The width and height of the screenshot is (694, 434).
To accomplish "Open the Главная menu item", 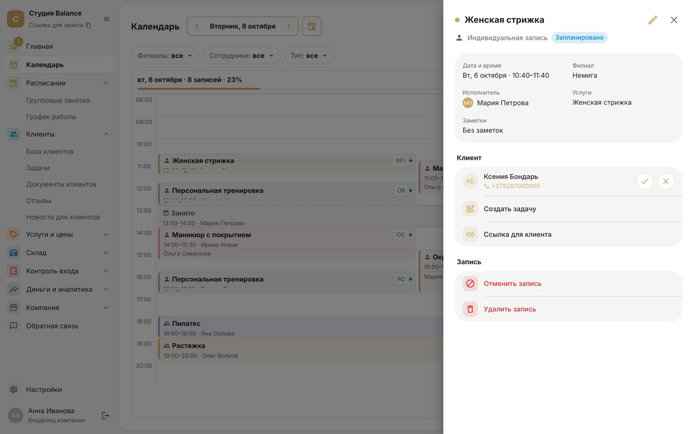I will click(60, 47).
